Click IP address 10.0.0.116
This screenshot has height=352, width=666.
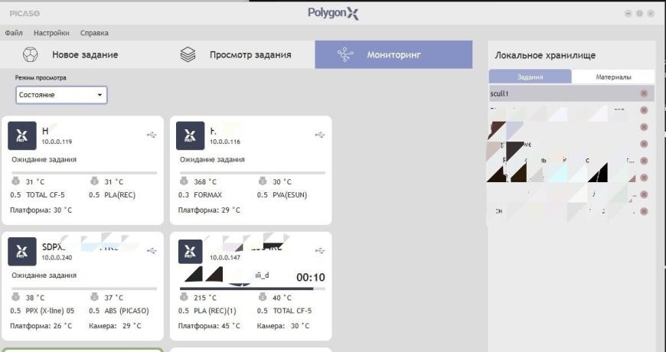[225, 142]
